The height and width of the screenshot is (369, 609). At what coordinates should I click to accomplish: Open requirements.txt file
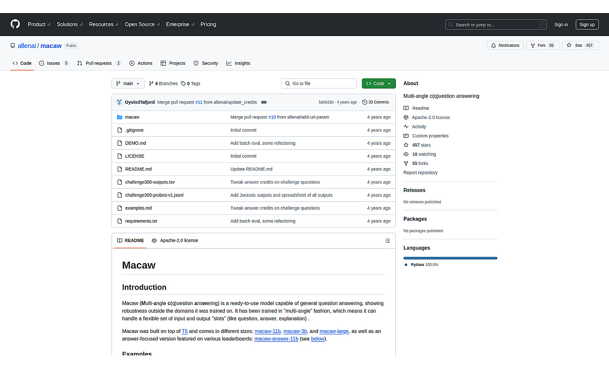click(141, 221)
